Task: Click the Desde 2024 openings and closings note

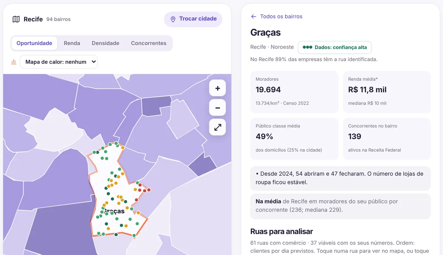Action: (340, 178)
